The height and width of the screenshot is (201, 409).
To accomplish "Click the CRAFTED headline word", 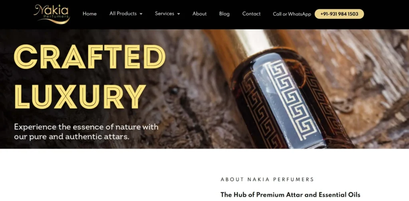I will click(89, 57).
